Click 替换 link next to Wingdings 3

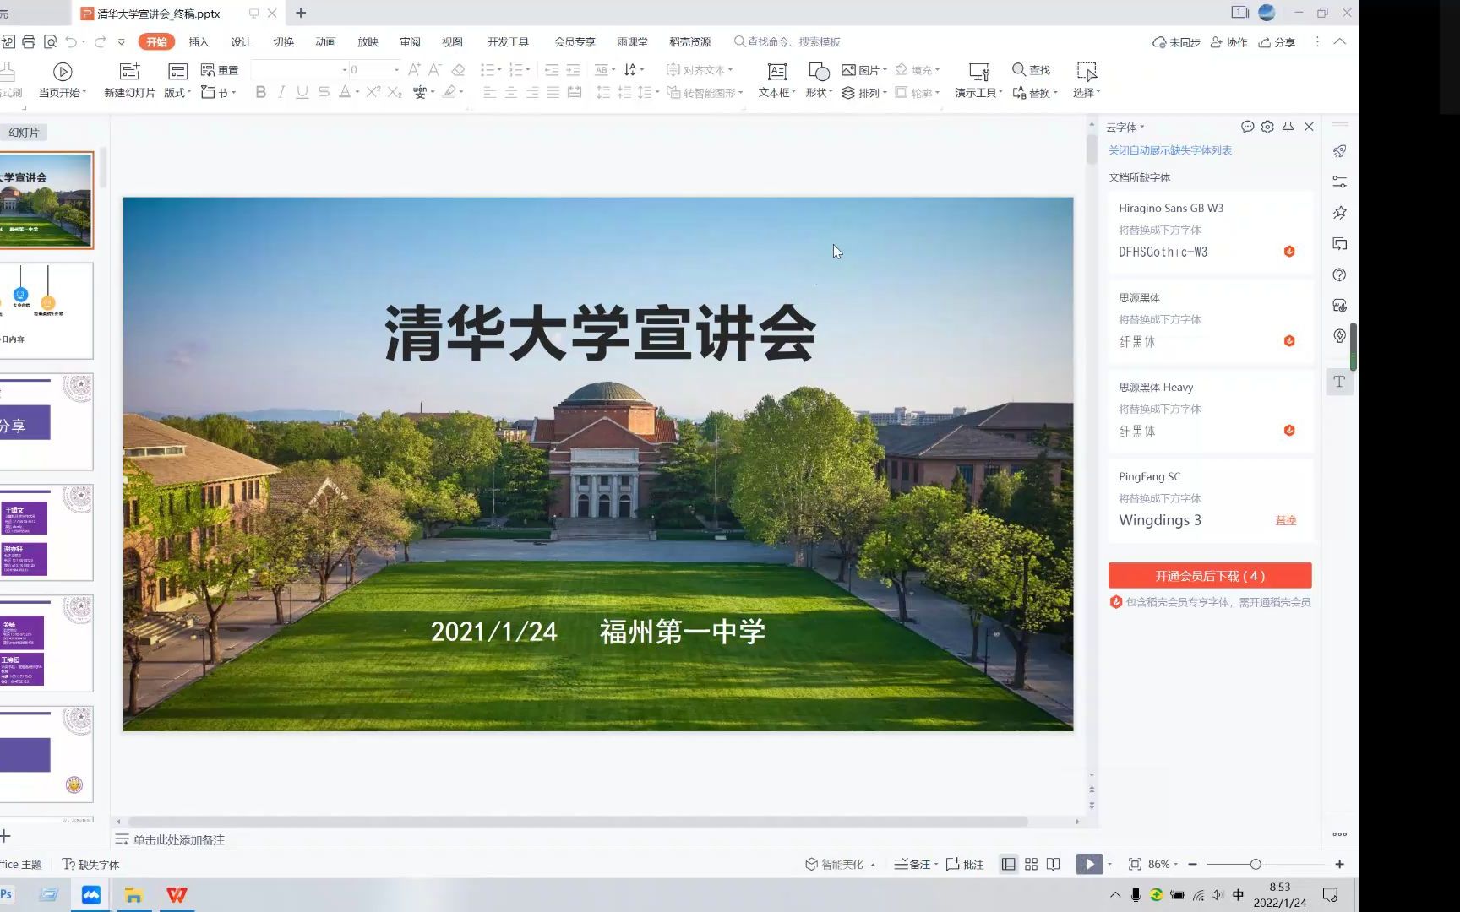click(x=1285, y=520)
